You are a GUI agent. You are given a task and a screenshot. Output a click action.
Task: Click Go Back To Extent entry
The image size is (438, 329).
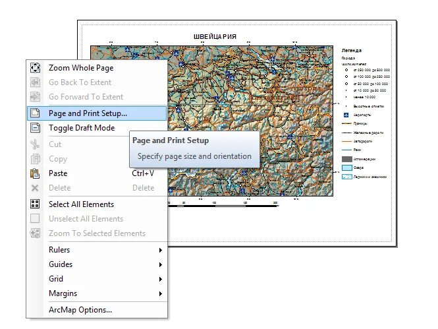97,82
